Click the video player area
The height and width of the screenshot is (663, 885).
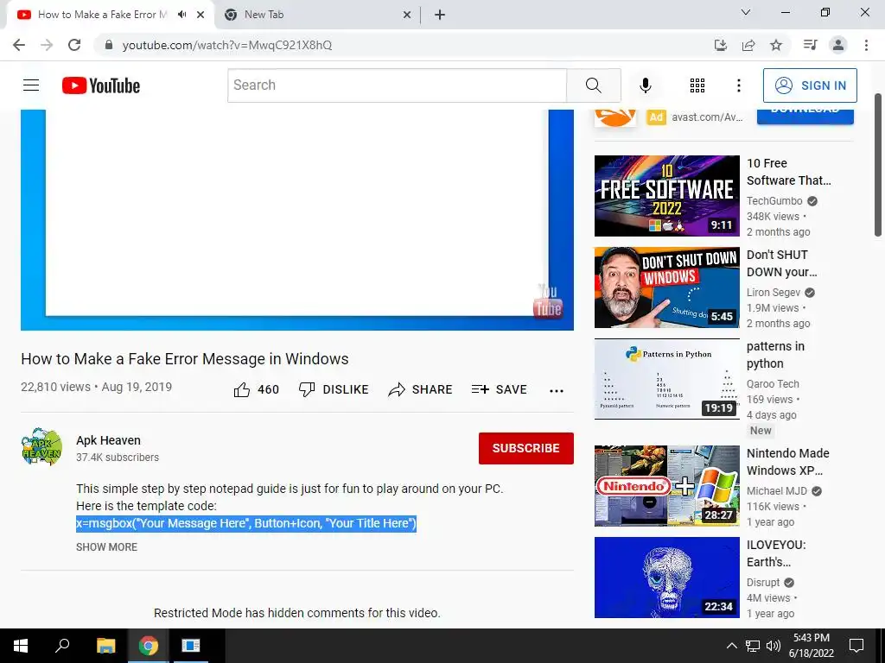tap(297, 220)
